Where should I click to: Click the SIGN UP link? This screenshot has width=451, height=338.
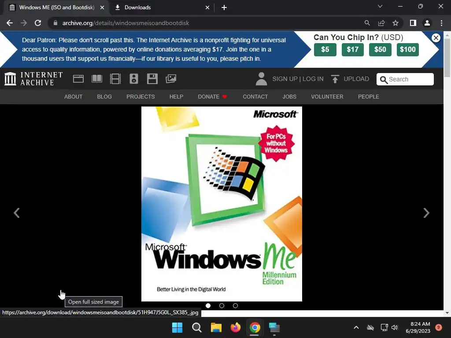coord(285,79)
